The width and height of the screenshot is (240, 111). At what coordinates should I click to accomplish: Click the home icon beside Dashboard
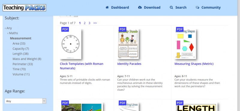107,7
